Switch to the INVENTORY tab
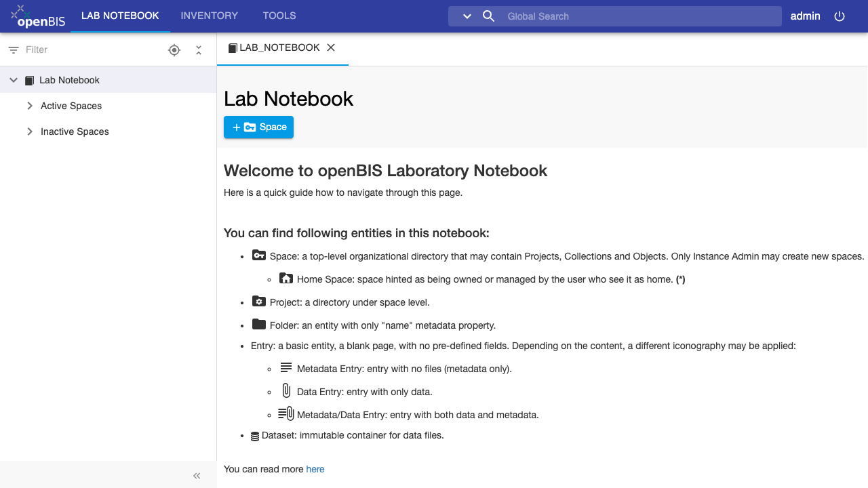The image size is (868, 488). click(210, 16)
